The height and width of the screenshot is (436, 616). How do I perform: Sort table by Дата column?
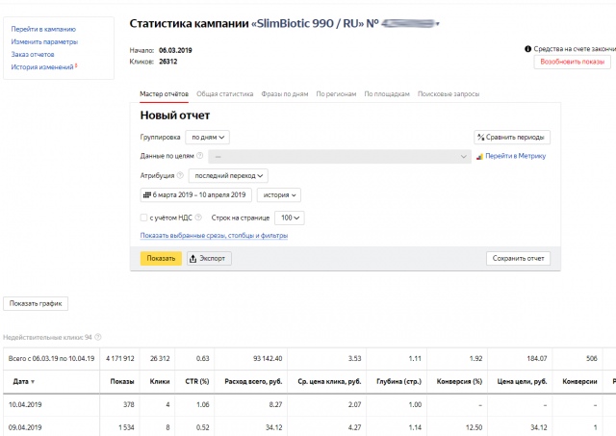tap(23, 381)
